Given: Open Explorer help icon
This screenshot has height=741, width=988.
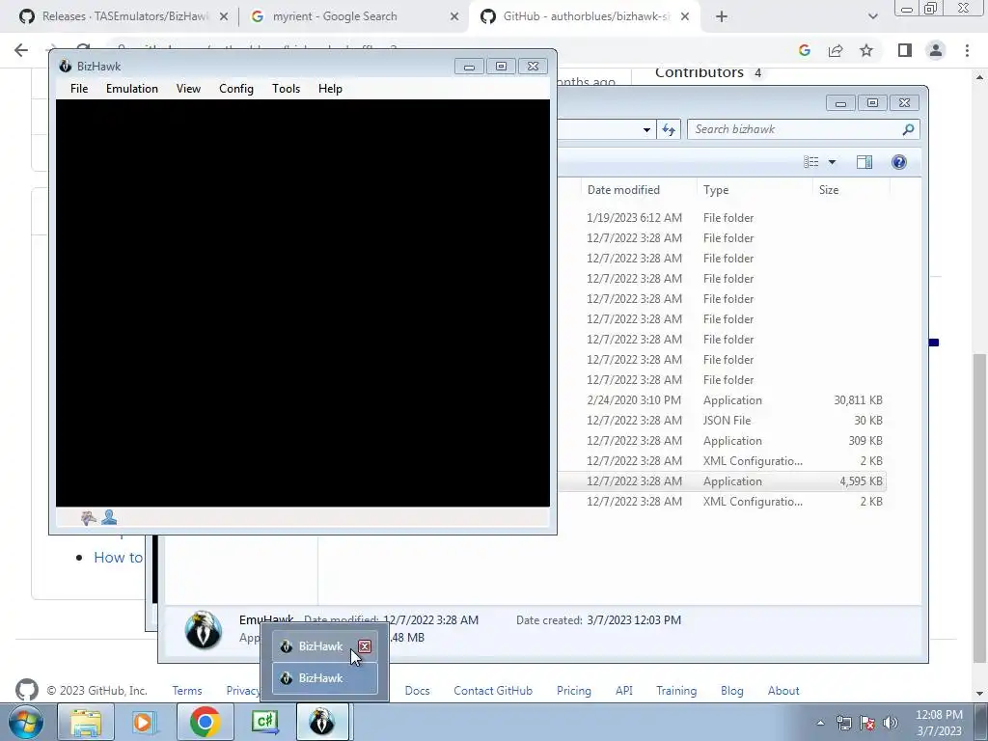Looking at the screenshot, I should pyautogui.click(x=899, y=162).
